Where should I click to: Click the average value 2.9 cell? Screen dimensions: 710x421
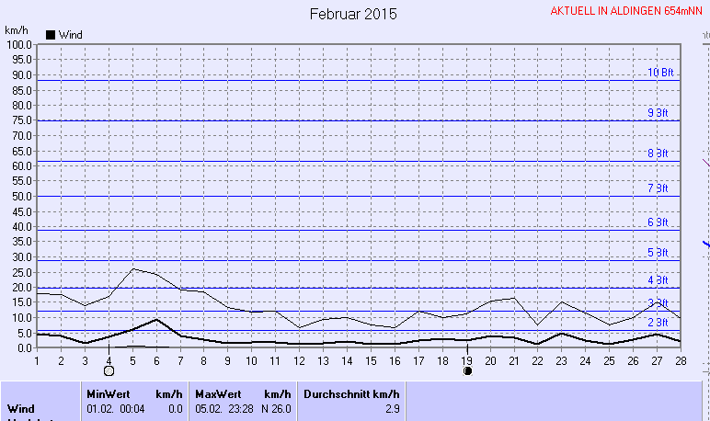click(390, 407)
